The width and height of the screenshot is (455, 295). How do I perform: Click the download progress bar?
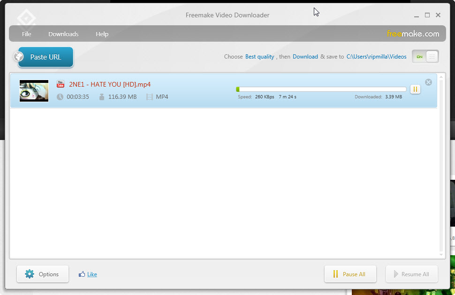coord(321,89)
